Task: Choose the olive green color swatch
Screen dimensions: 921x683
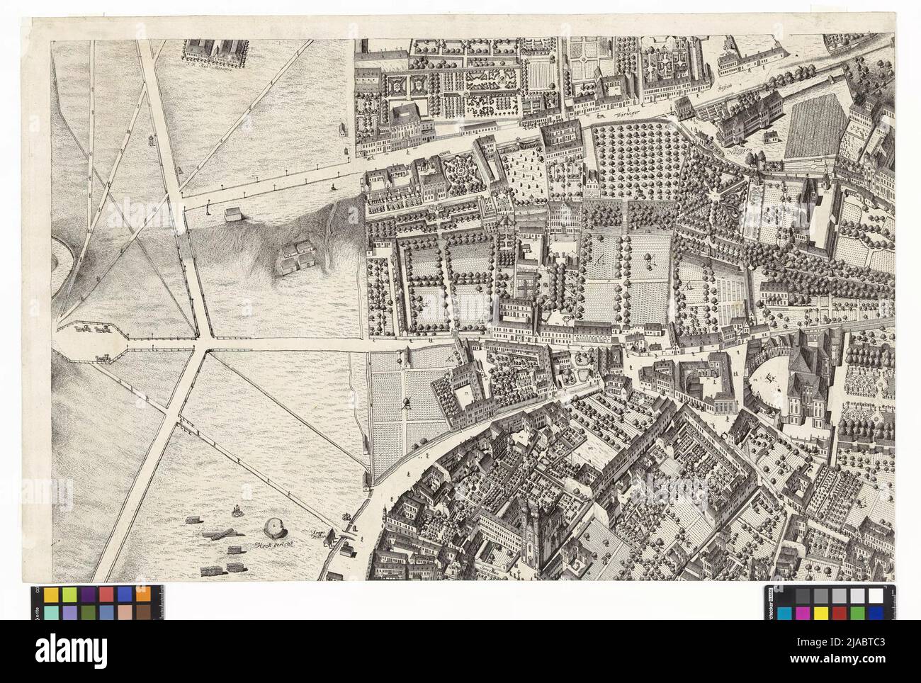Action: [x=89, y=613]
